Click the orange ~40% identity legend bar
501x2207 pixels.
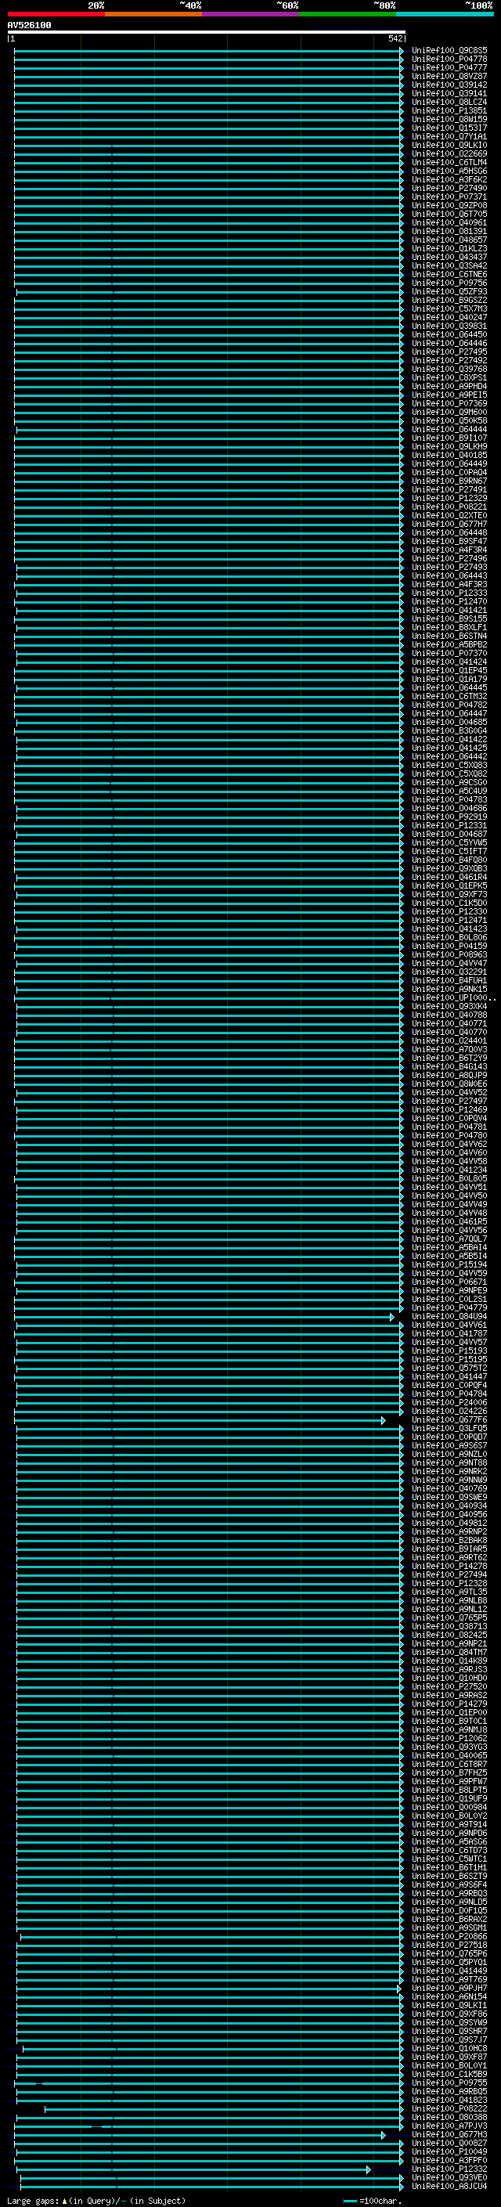[153, 14]
